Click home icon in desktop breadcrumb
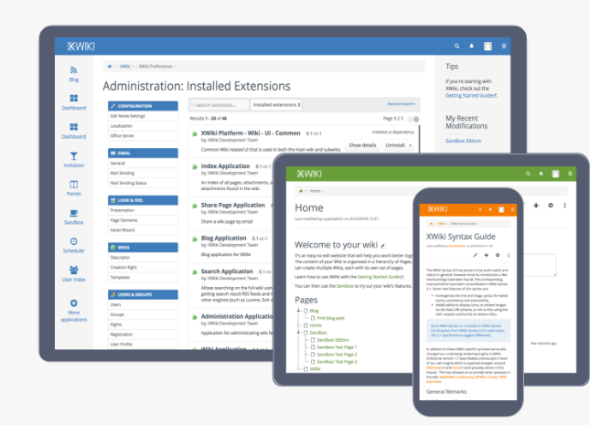This screenshot has width=590, height=425. pyautogui.click(x=110, y=66)
